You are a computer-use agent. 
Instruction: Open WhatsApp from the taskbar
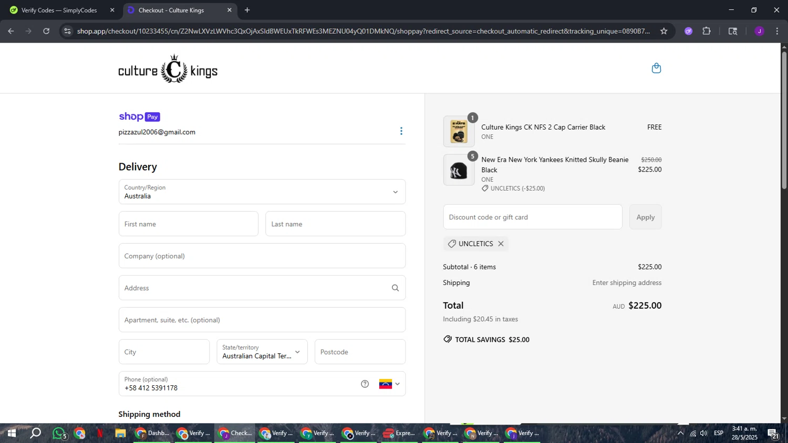point(59,434)
